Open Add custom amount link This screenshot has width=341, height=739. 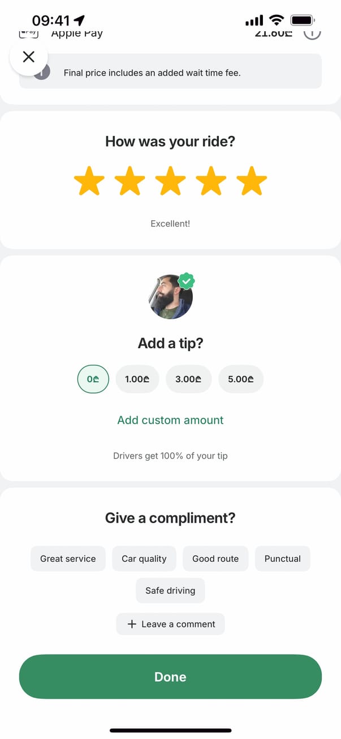[x=170, y=420]
